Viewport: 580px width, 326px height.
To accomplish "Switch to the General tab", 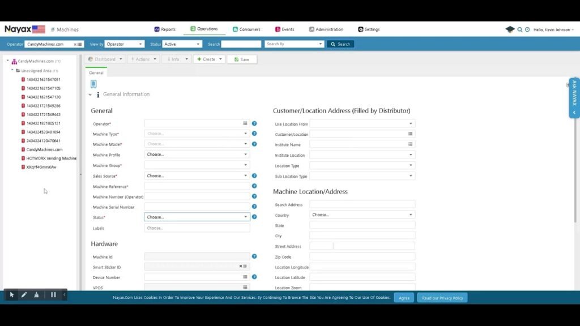I will [96, 73].
